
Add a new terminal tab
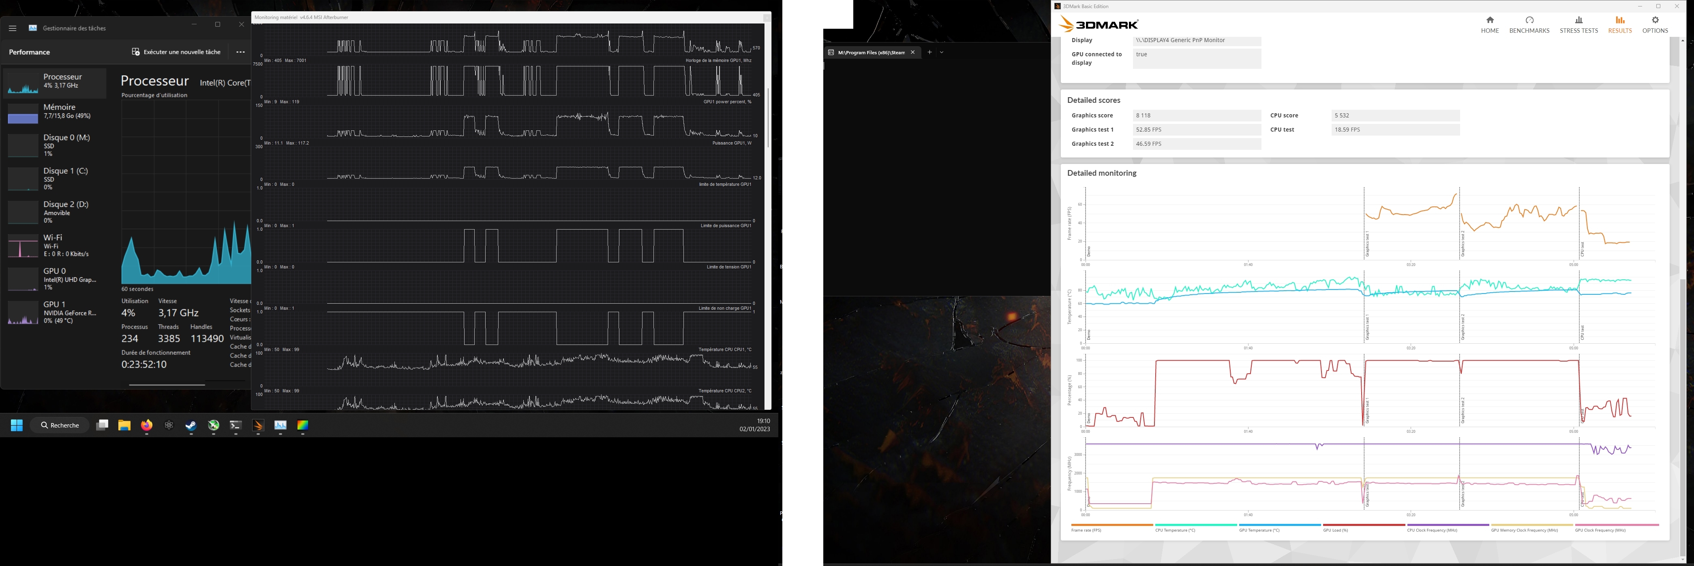click(929, 52)
